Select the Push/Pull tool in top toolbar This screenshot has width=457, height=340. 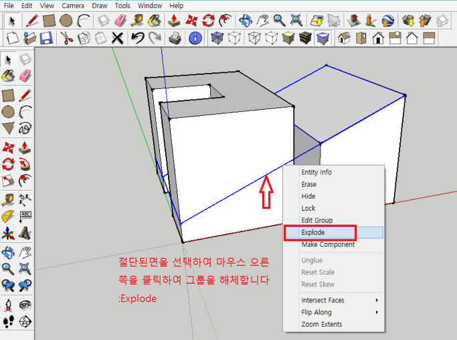pyautogui.click(x=174, y=21)
